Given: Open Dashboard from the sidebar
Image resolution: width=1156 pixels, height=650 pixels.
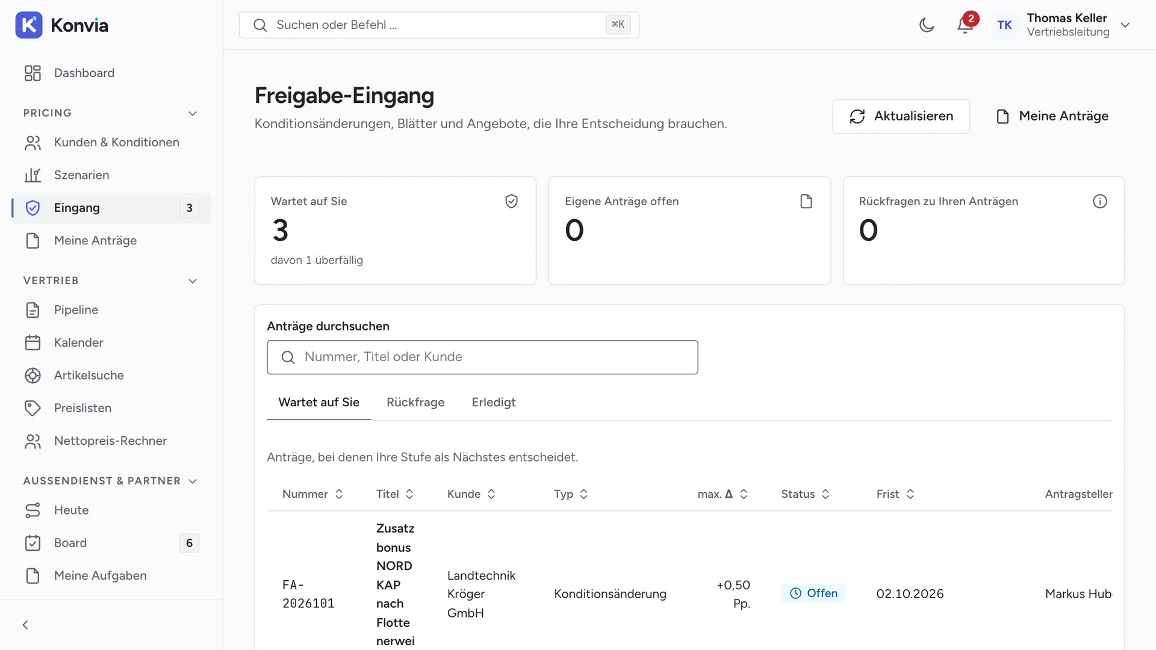Looking at the screenshot, I should tap(111, 73).
